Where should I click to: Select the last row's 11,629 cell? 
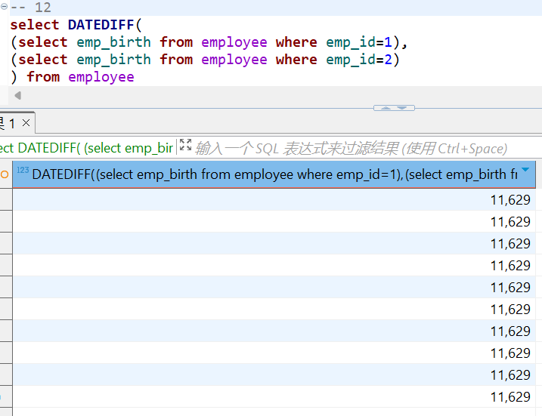[x=510, y=397]
